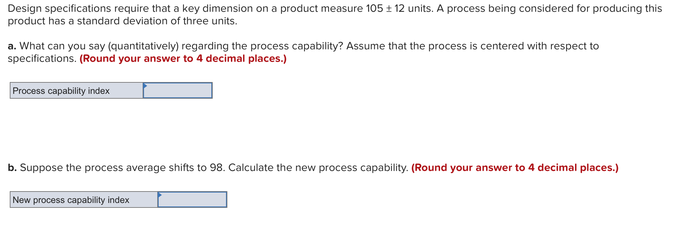Click the blue flag on Process capability index field

tap(145, 86)
